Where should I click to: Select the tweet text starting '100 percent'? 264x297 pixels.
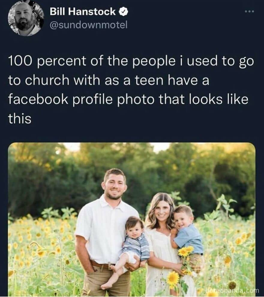(131, 90)
